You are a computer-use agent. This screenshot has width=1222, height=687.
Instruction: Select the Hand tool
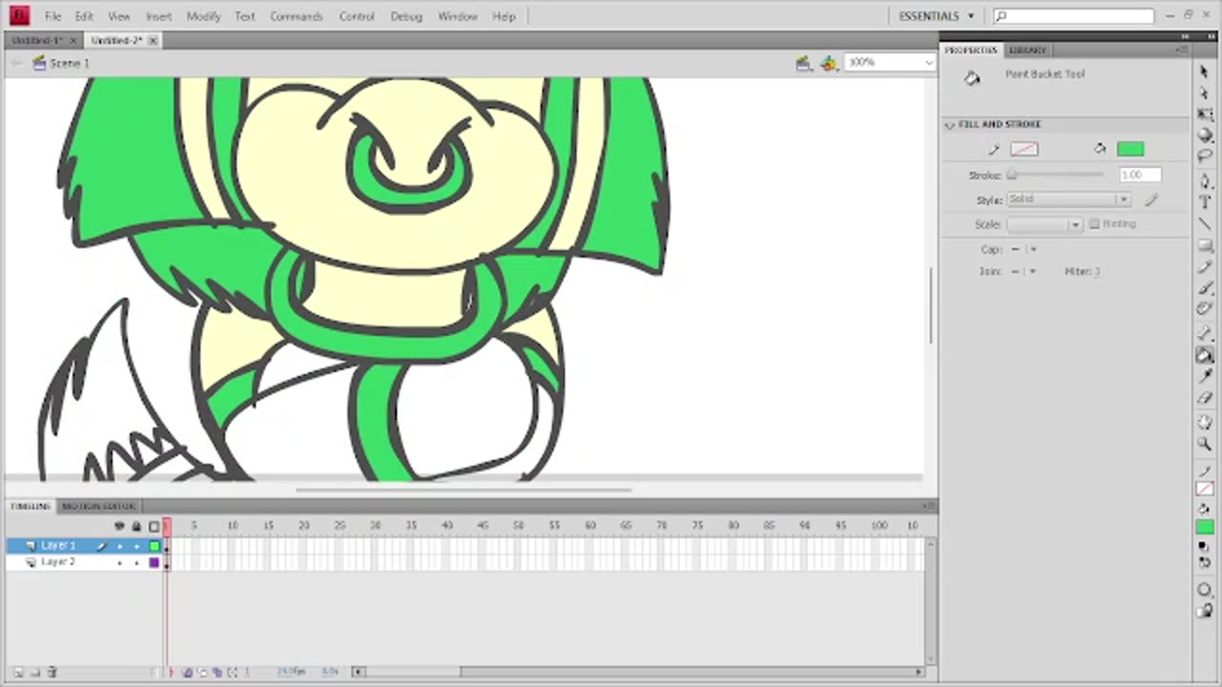pyautogui.click(x=1204, y=423)
